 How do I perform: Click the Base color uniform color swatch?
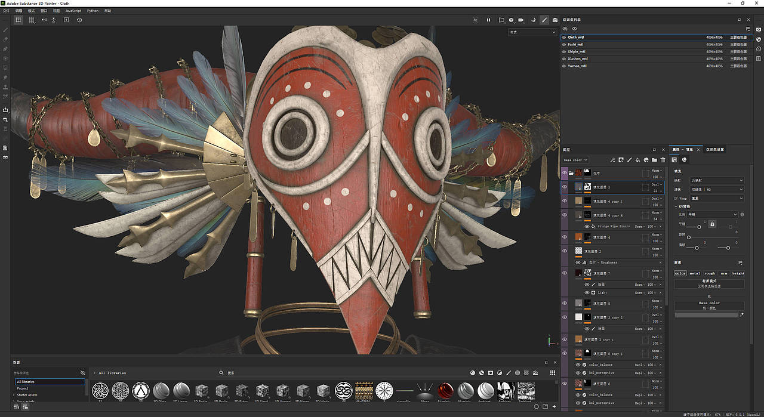(x=706, y=314)
